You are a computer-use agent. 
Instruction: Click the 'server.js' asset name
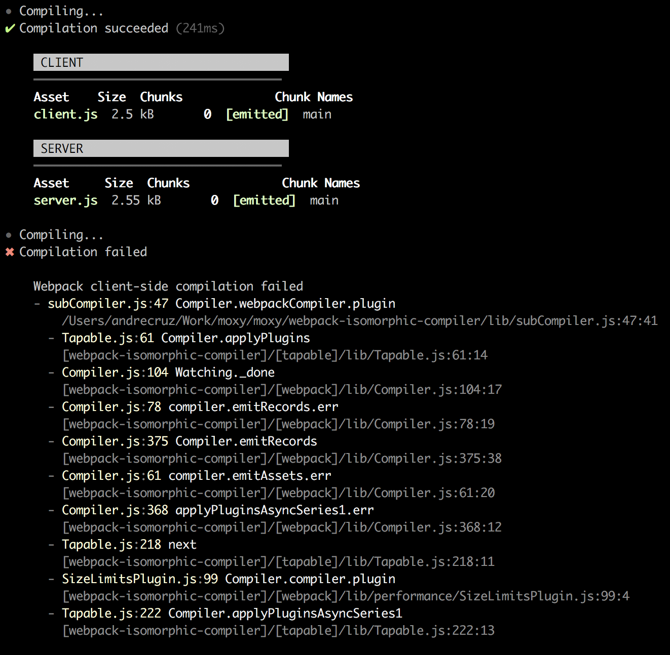(x=66, y=200)
